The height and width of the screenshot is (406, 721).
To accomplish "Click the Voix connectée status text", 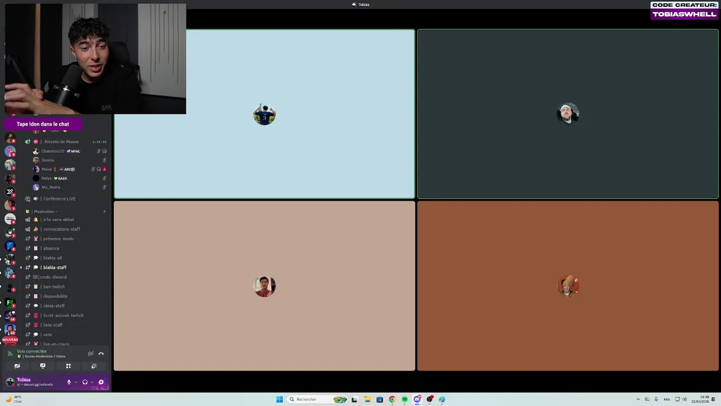I will 32,351.
